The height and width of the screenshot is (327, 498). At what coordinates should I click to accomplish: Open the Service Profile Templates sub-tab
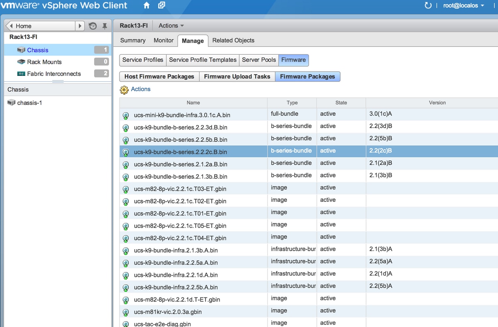[203, 60]
